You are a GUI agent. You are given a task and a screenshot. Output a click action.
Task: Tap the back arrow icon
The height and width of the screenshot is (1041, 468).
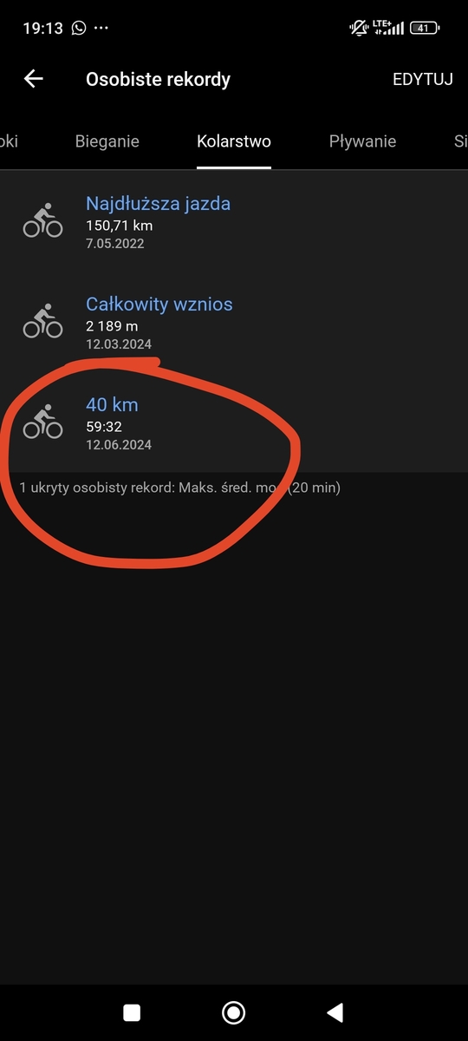tap(33, 79)
